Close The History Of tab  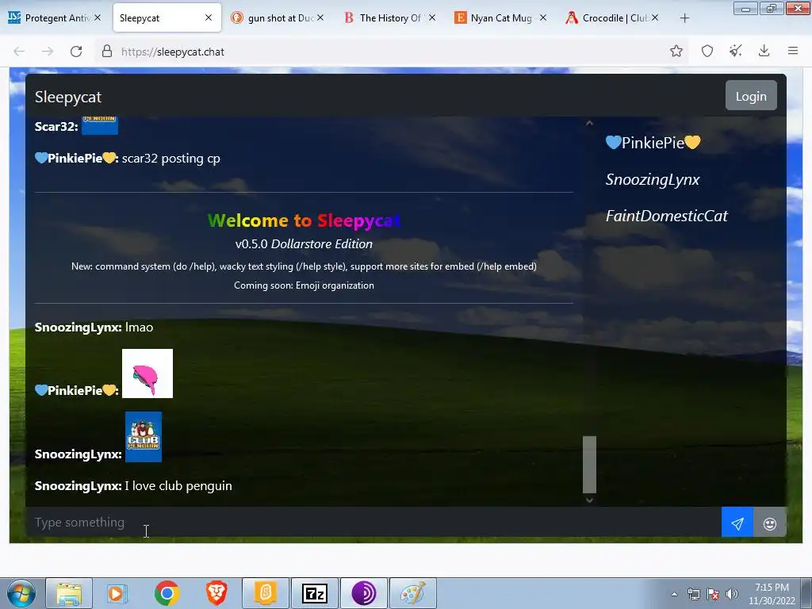432,17
